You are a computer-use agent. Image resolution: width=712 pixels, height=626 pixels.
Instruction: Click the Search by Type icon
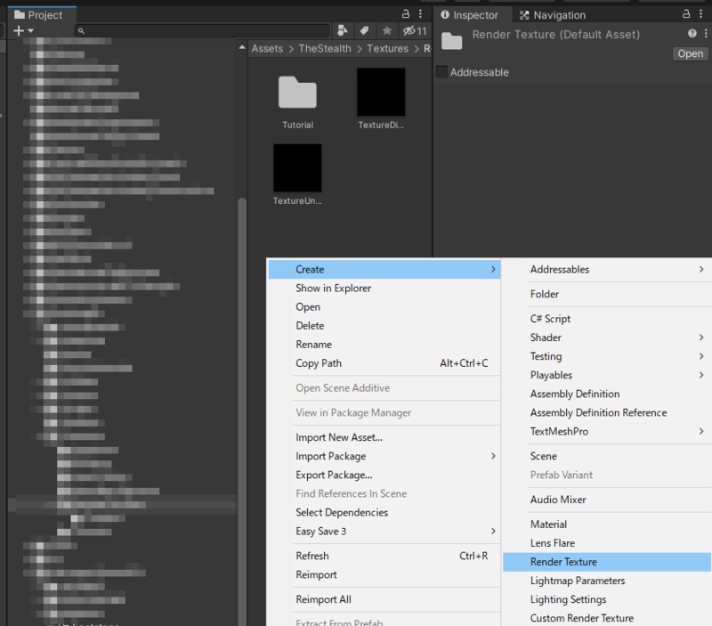pyautogui.click(x=343, y=30)
